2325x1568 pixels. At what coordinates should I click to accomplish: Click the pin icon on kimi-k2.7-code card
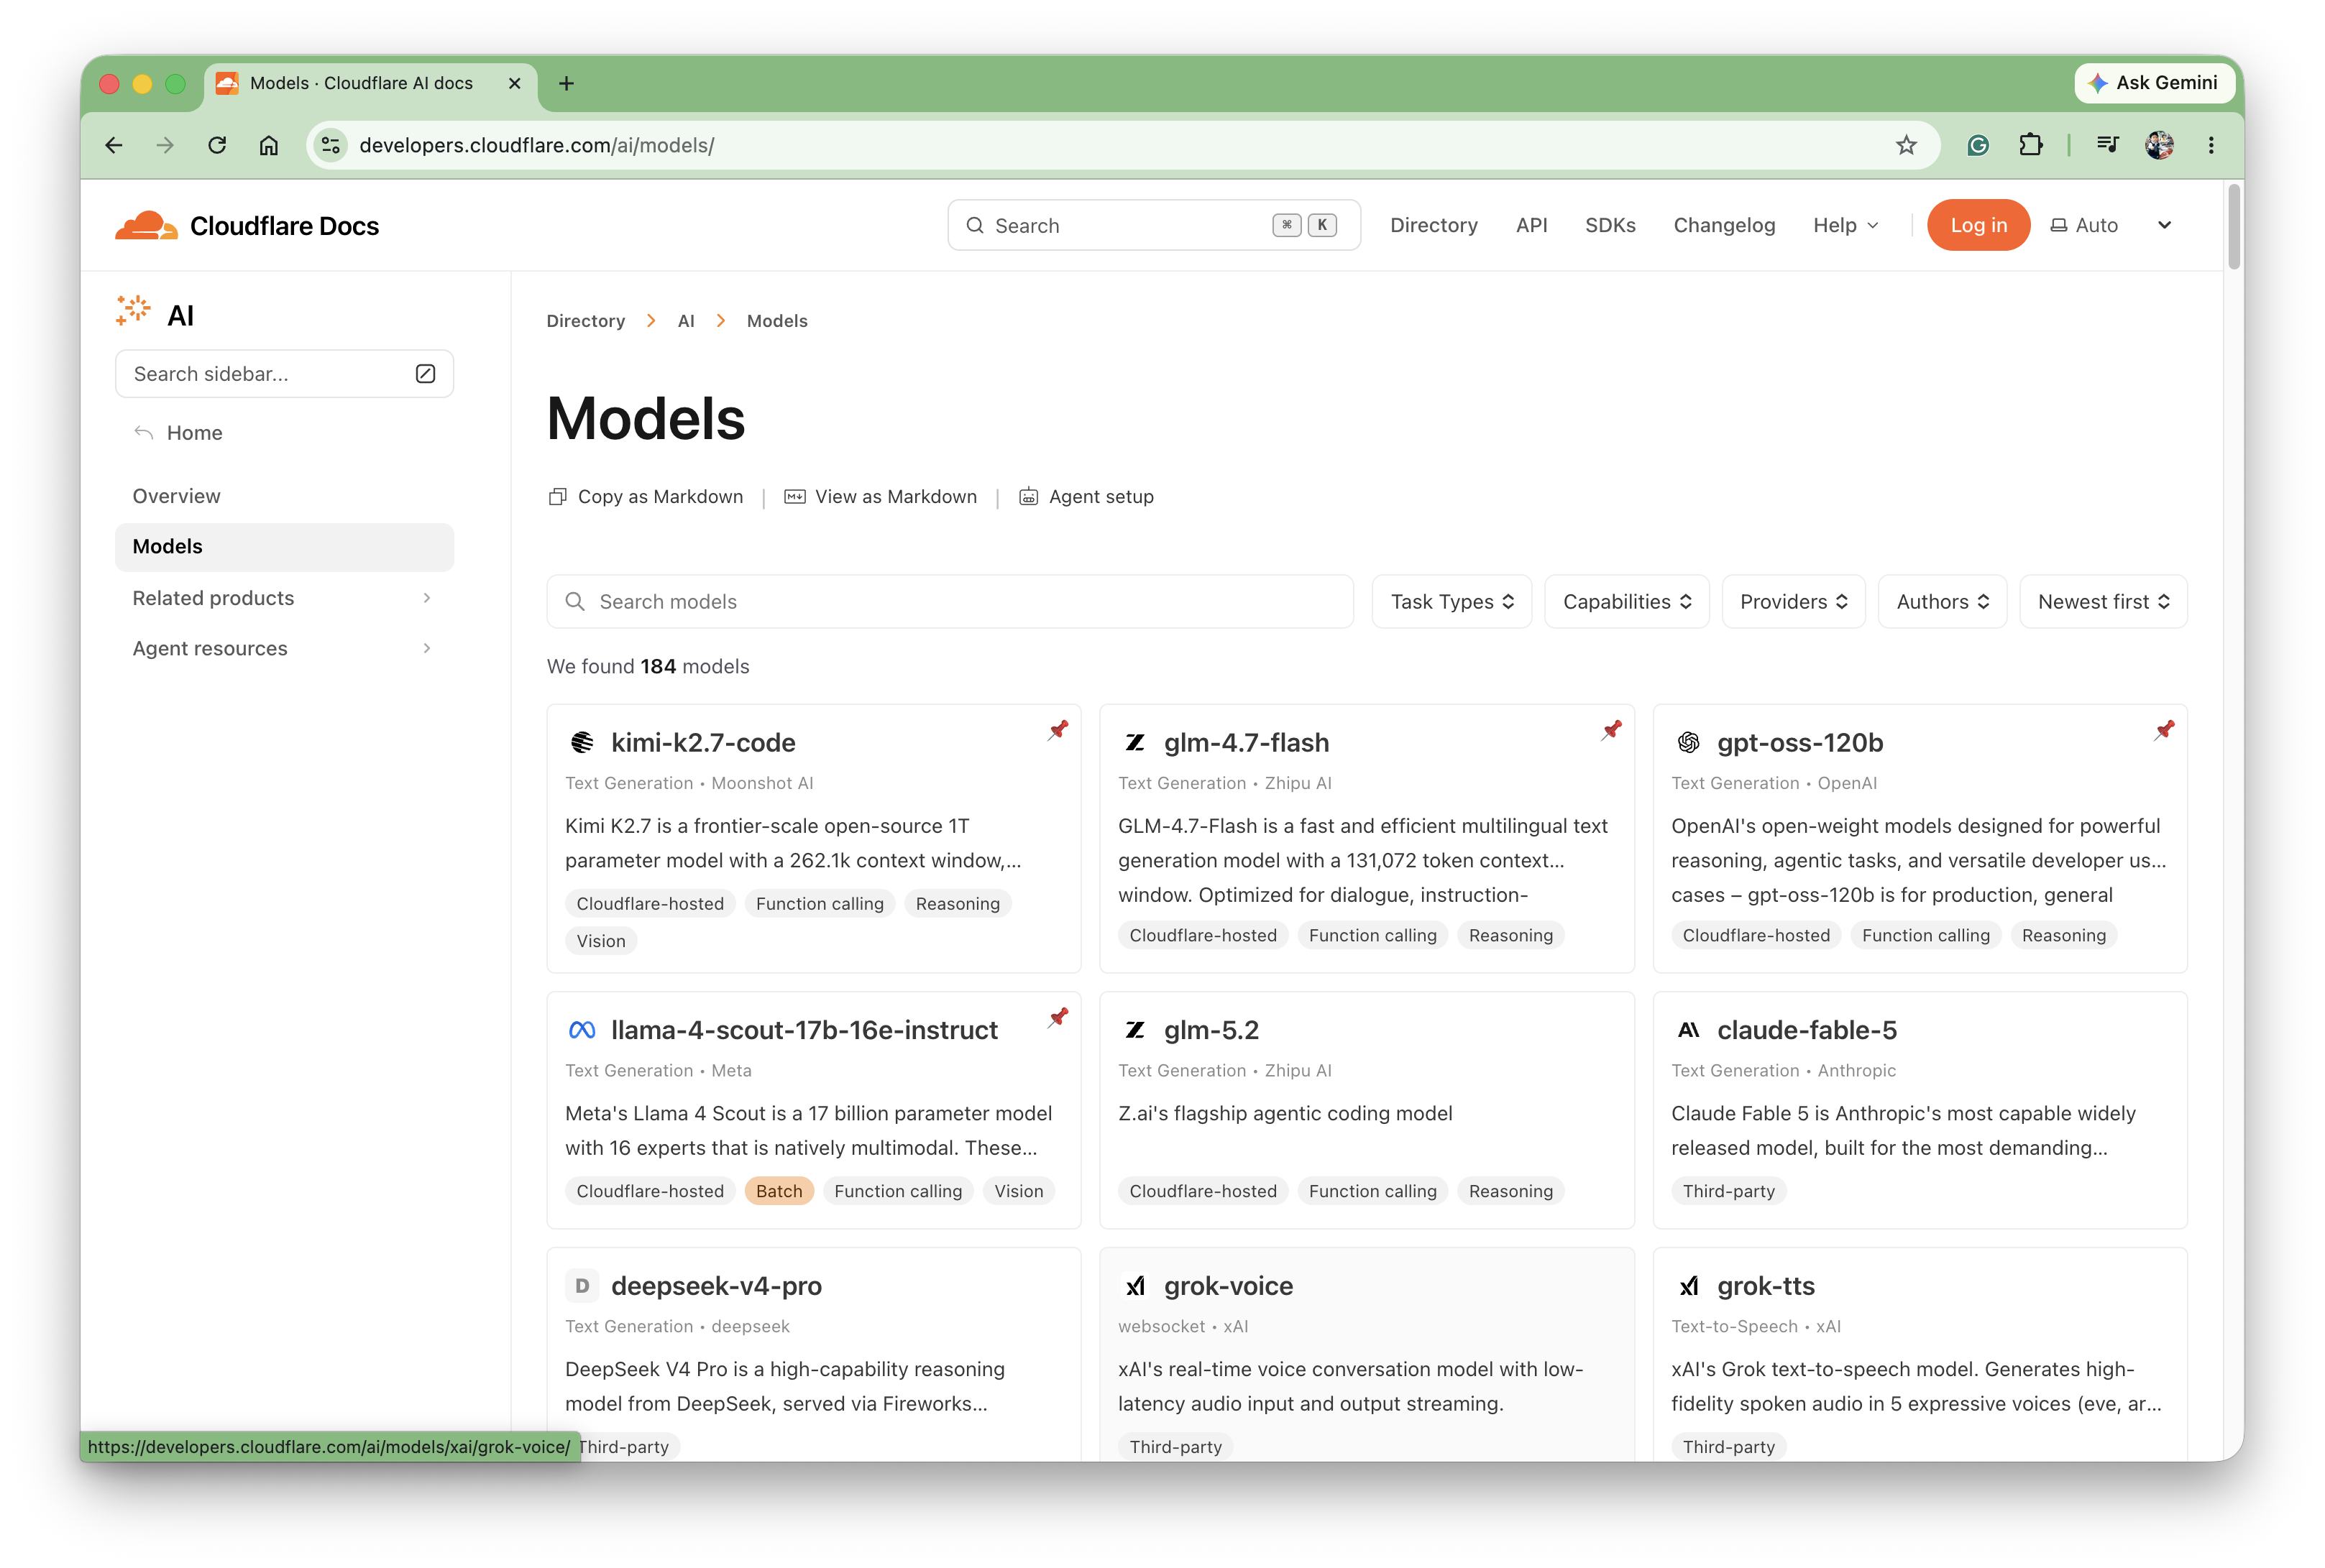[x=1058, y=730]
